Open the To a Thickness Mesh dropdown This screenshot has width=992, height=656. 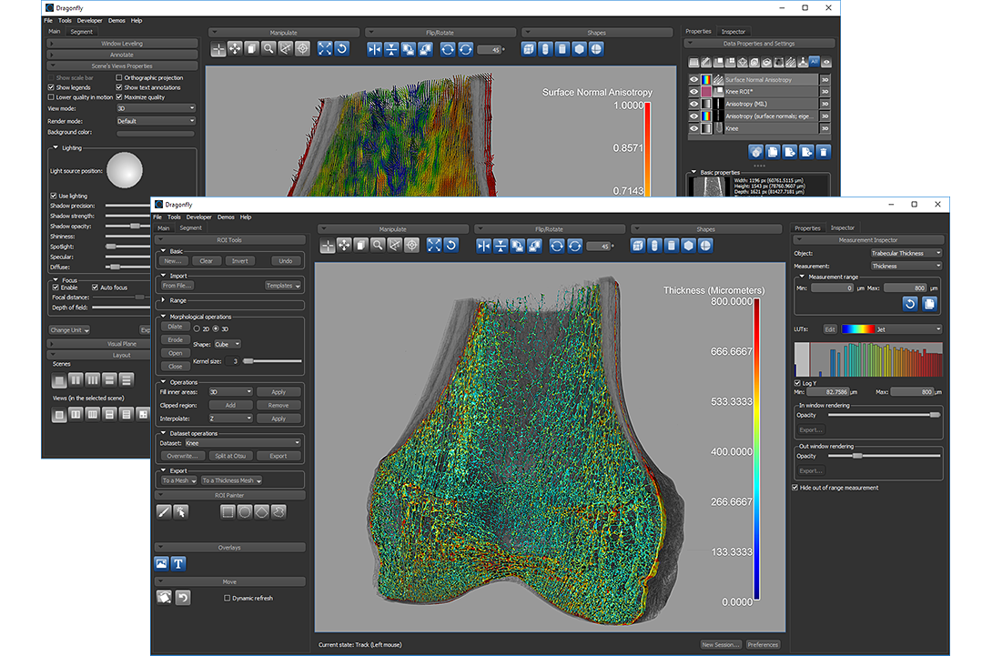(231, 480)
